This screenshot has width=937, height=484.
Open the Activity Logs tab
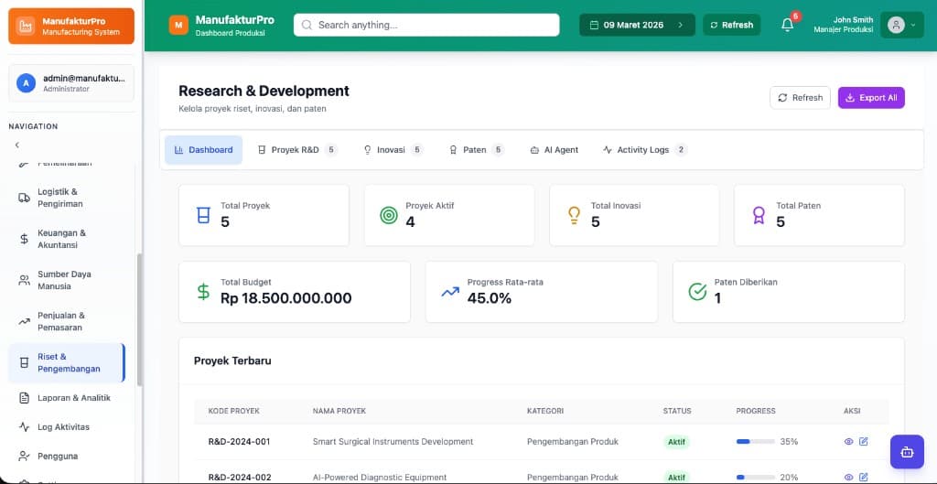644,150
